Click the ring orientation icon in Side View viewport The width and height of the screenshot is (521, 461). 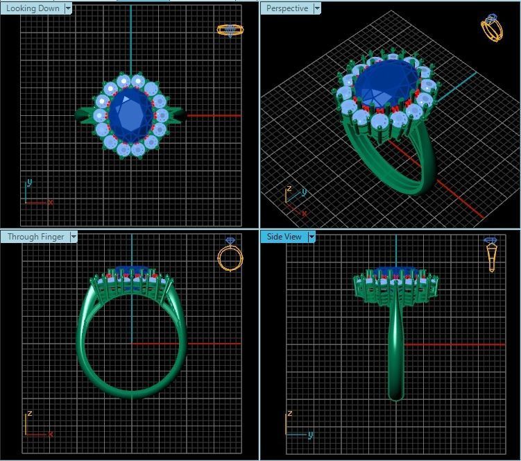point(490,254)
